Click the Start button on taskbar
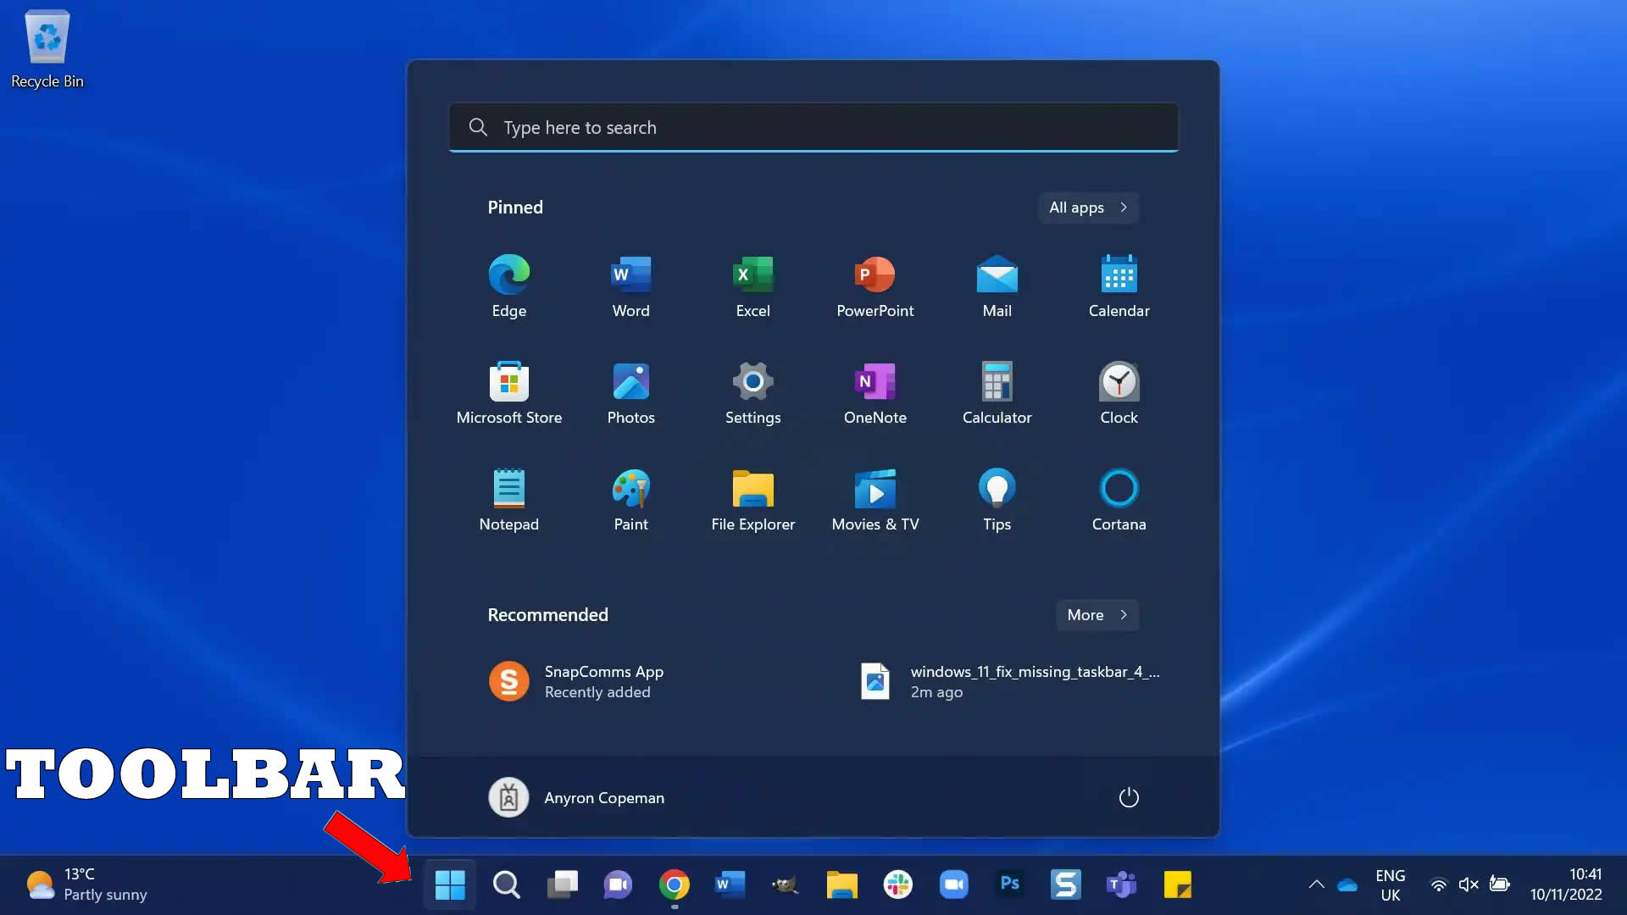Image resolution: width=1627 pixels, height=915 pixels. pos(449,884)
